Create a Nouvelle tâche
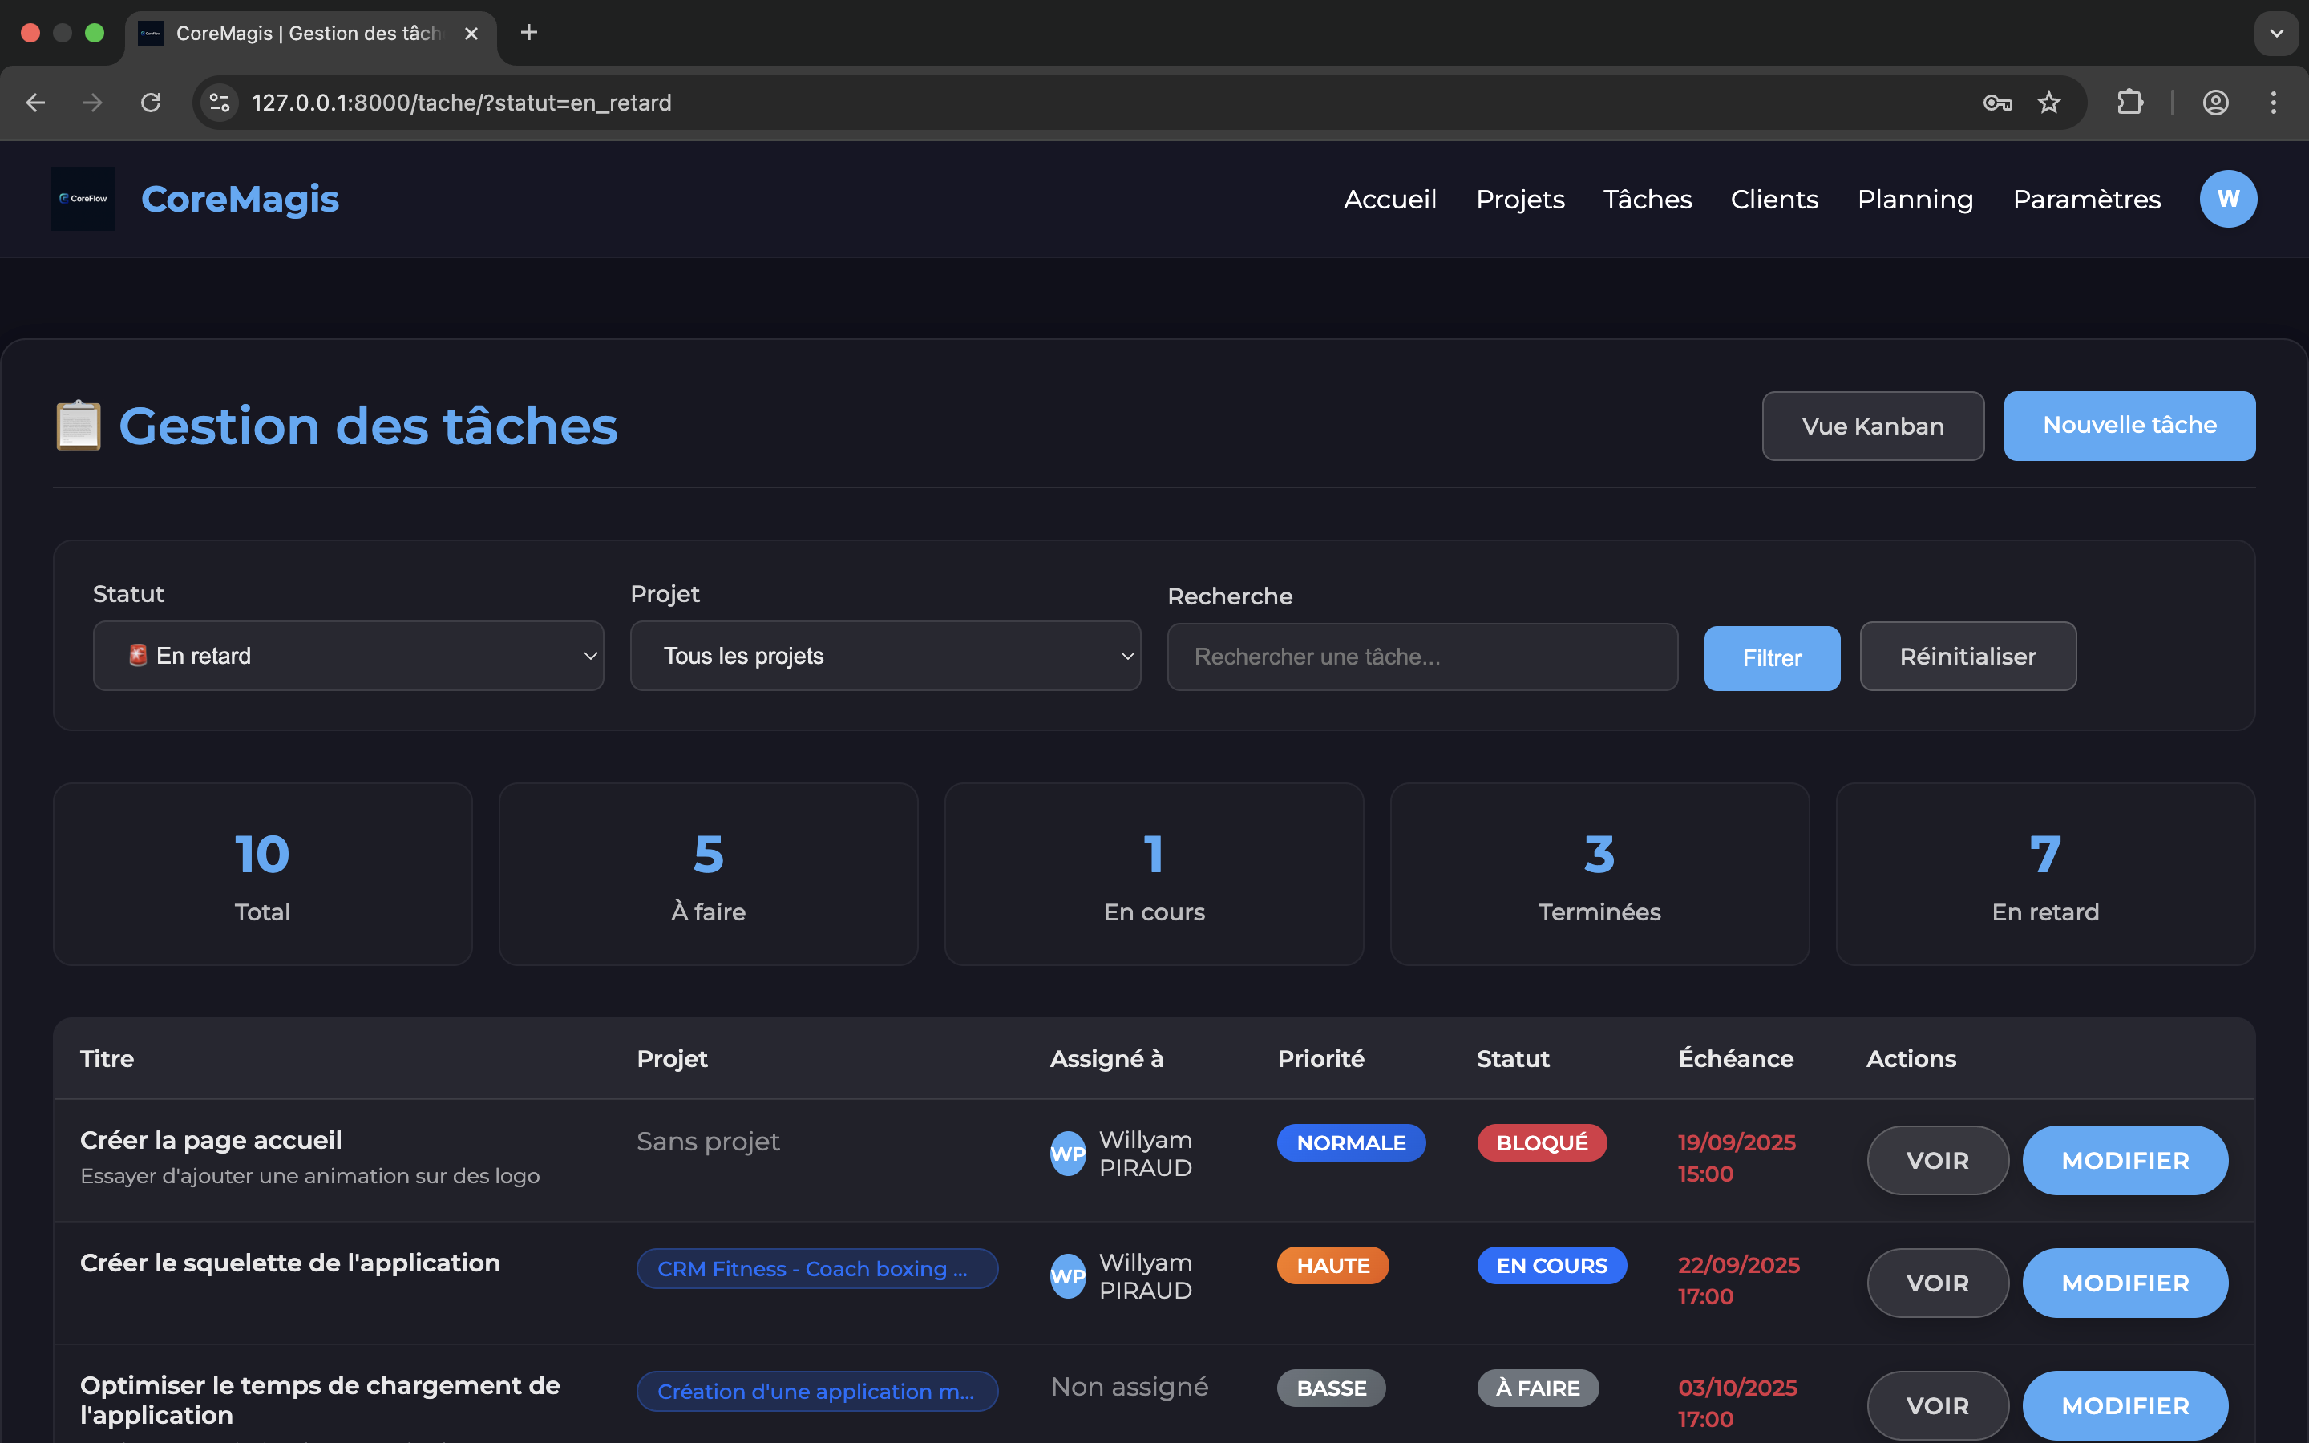Viewport: 2309px width, 1443px height. 2129,426
